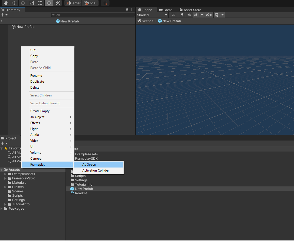Choose Camera from context menu
Screen dimensions: 294x241
pos(48,159)
